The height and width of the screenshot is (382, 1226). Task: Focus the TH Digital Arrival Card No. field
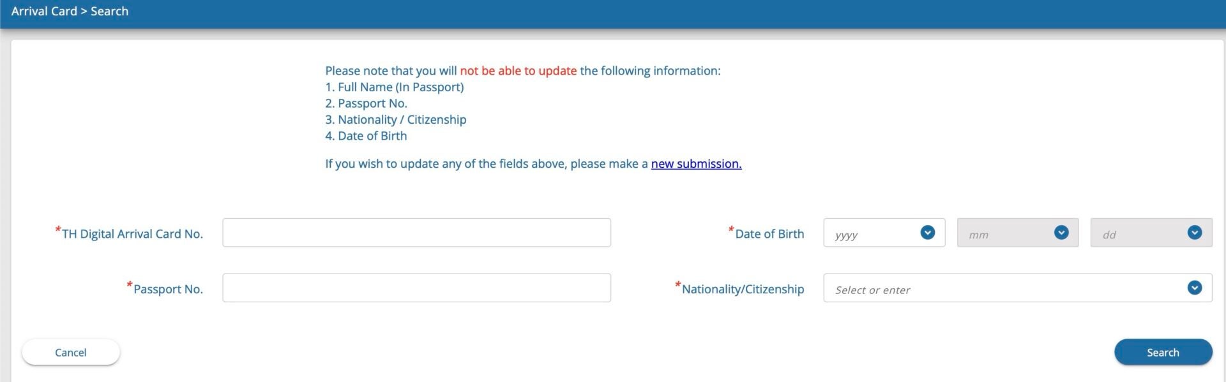click(x=416, y=233)
